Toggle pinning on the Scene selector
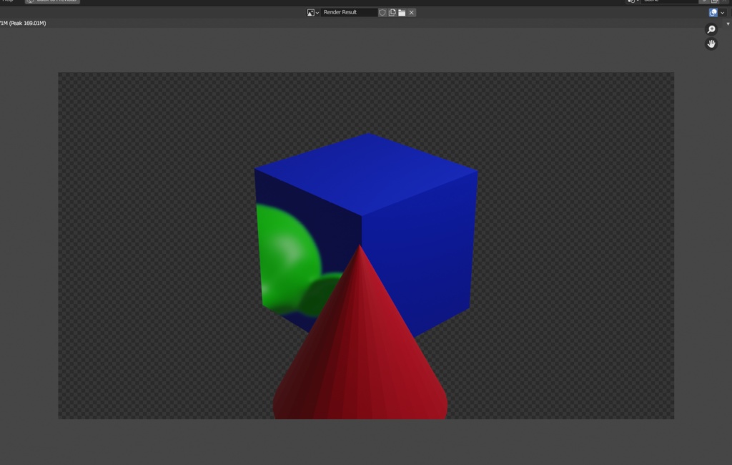732x465 pixels. click(x=703, y=1)
